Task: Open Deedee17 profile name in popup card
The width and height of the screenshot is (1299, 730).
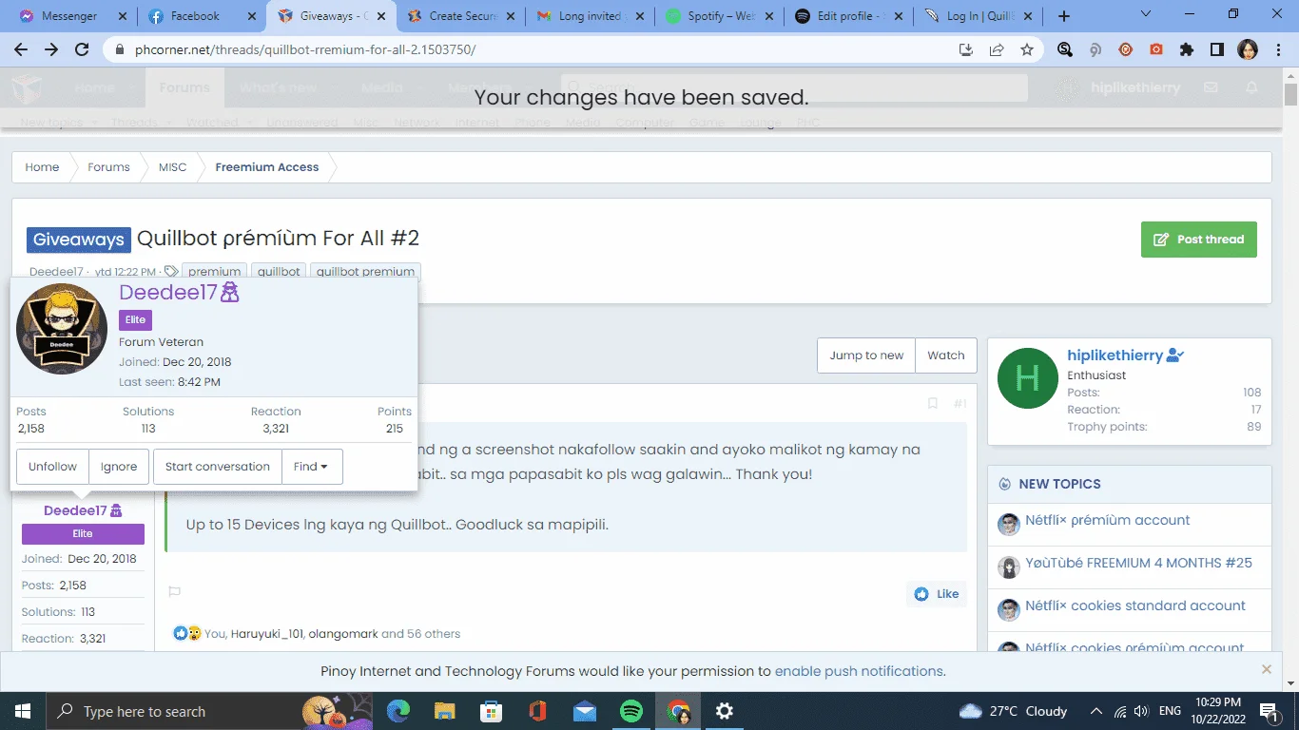Action: [168, 293]
